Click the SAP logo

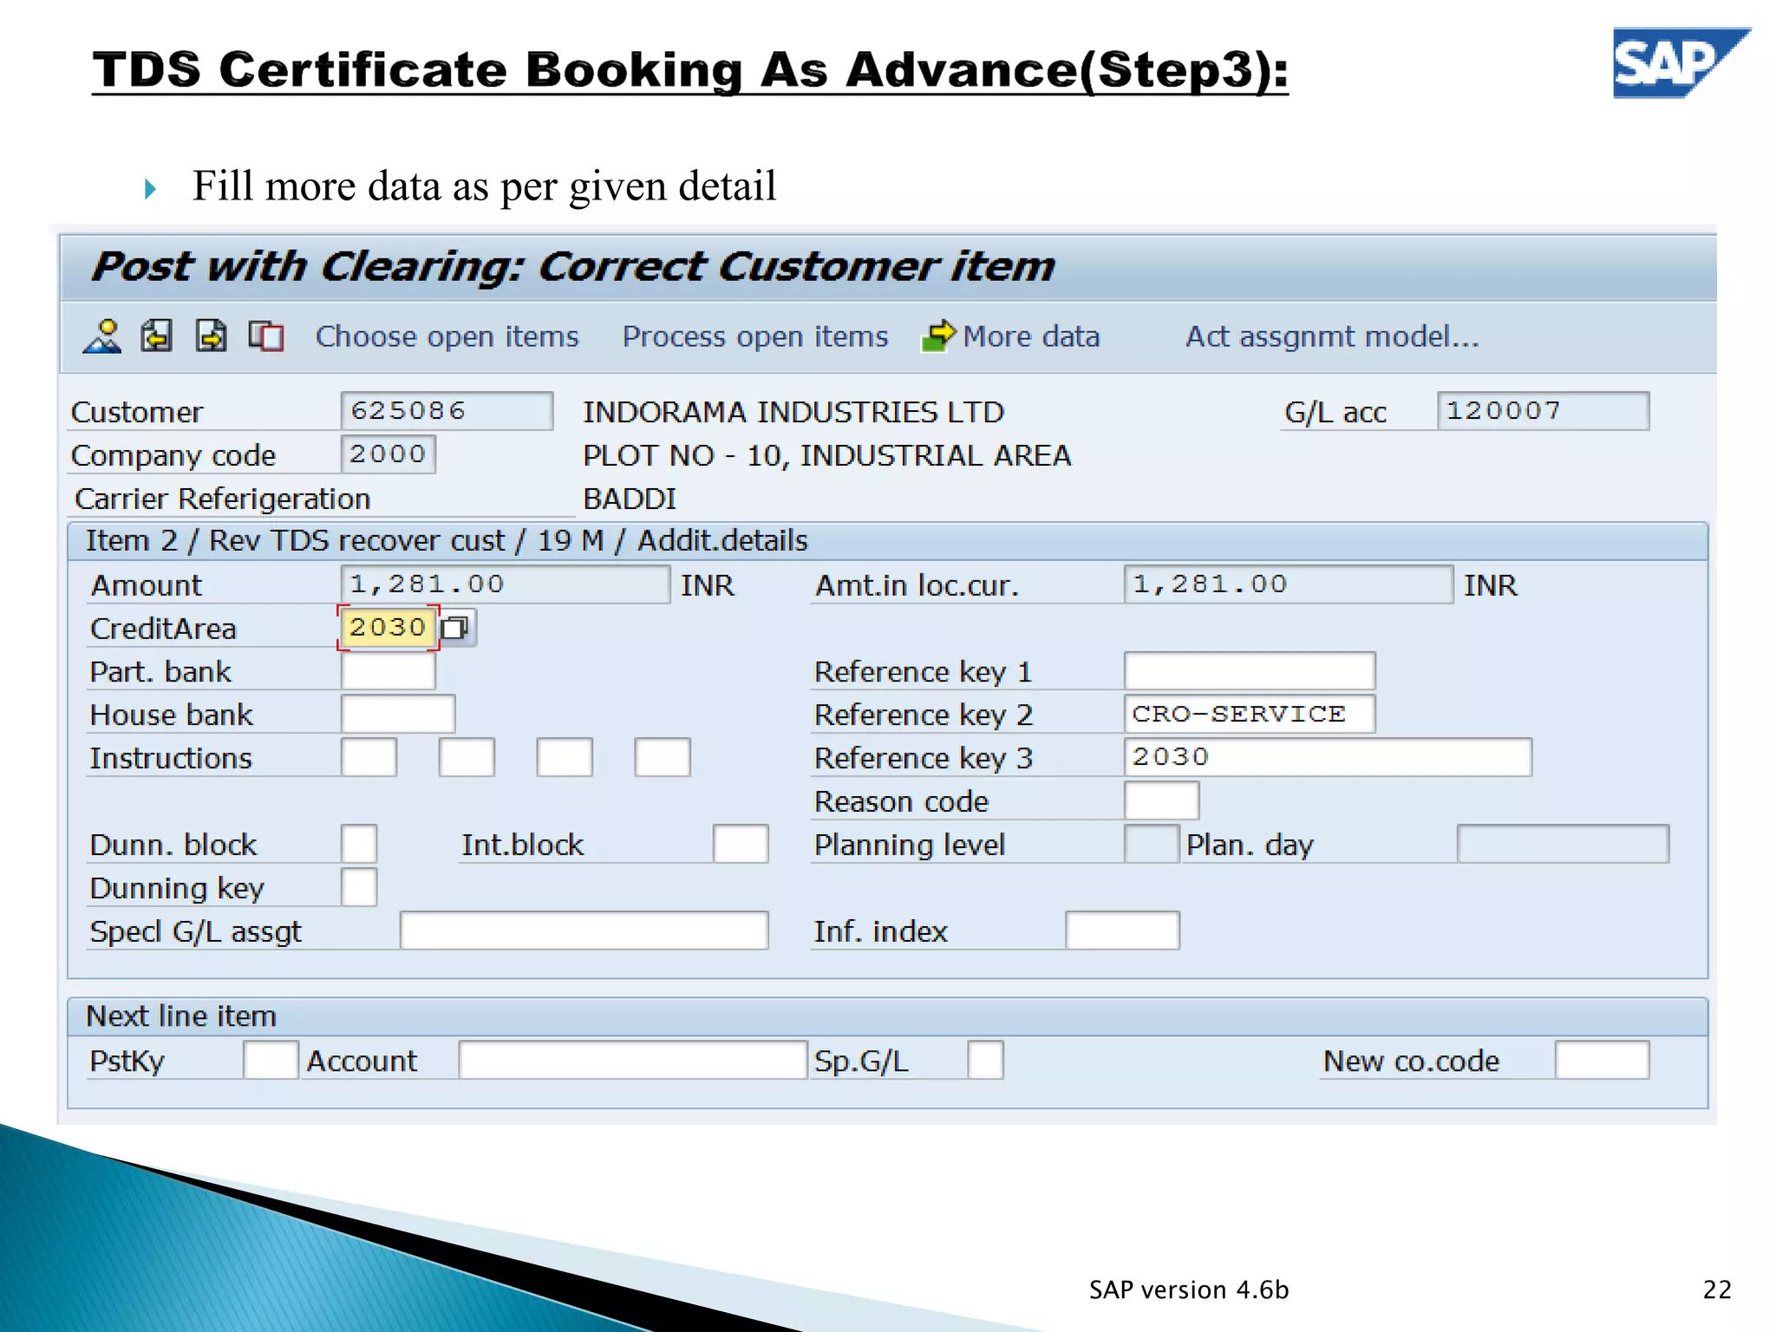tap(1681, 62)
